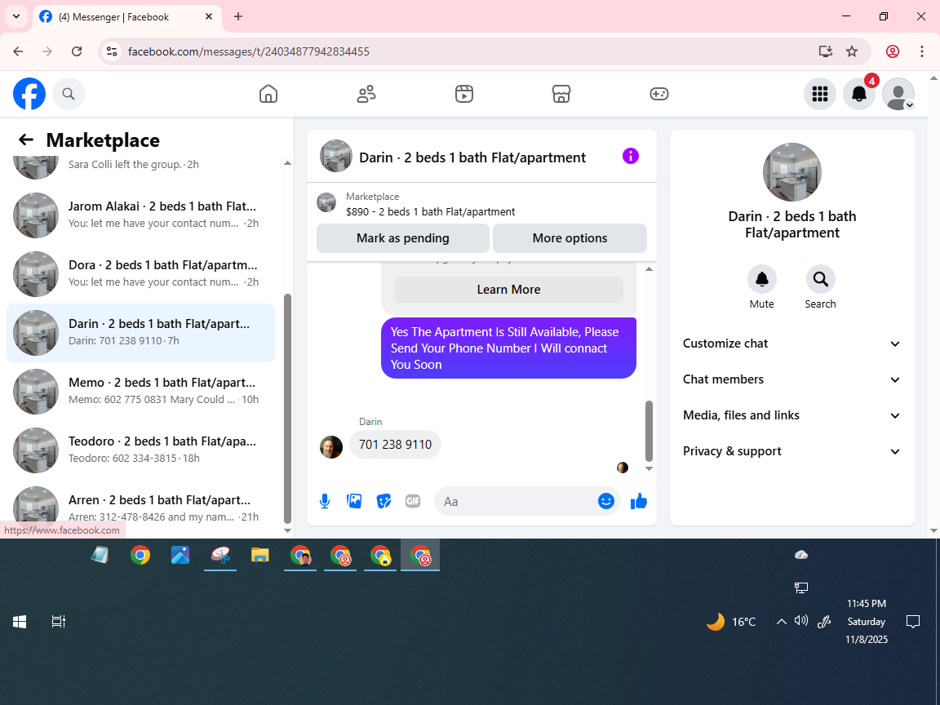Record a voice clip microphone icon
Viewport: 940px width, 705px height.
[324, 501]
